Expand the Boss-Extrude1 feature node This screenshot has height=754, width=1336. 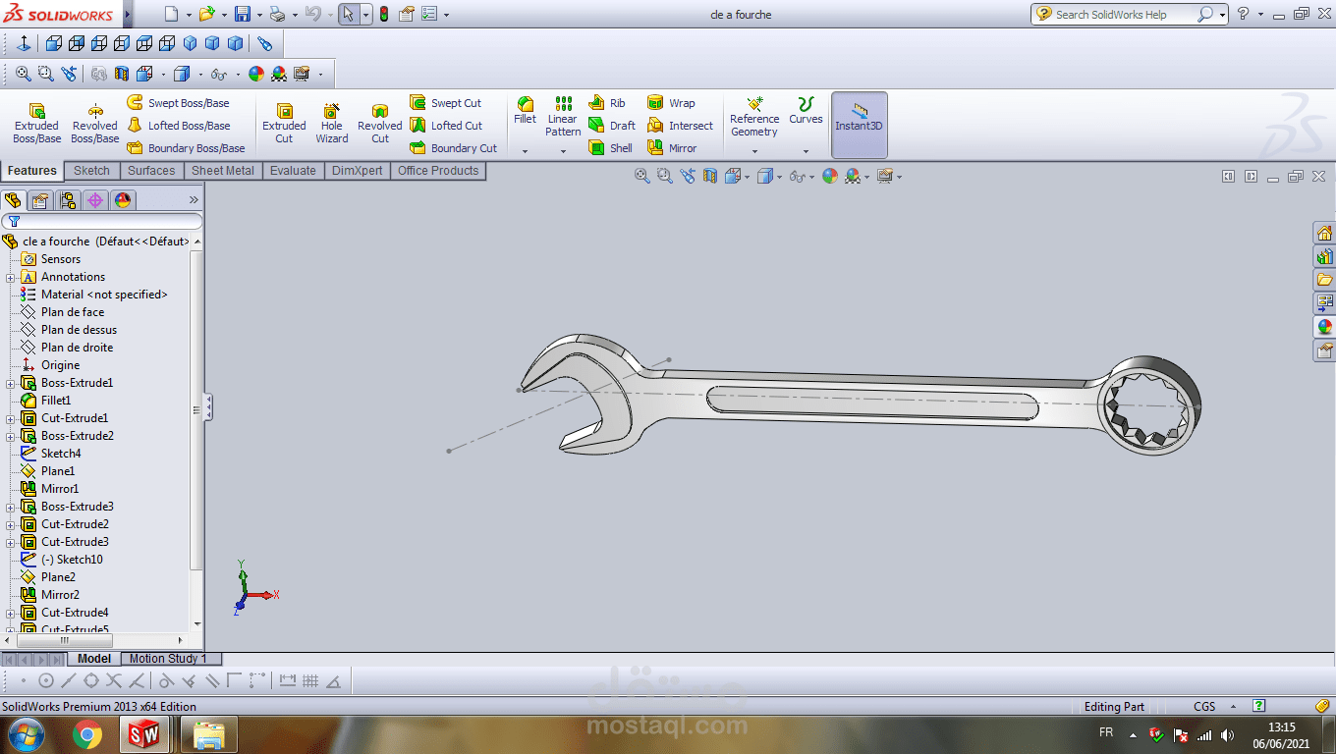point(12,382)
